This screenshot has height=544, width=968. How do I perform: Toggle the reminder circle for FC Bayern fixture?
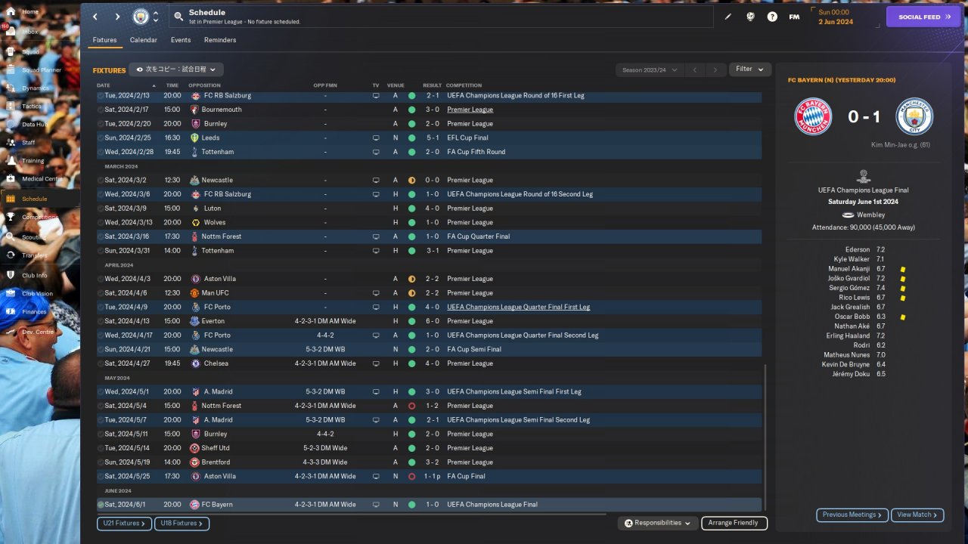click(101, 505)
